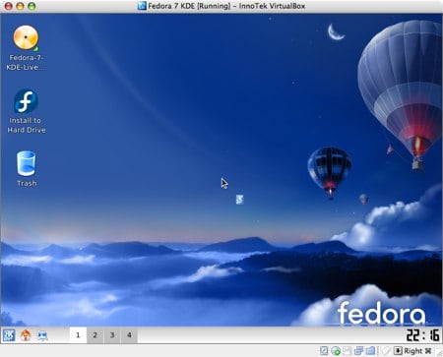This screenshot has width=443, height=357.
Task: Click the VirtualBox floppy status icon
Action: click(348, 351)
